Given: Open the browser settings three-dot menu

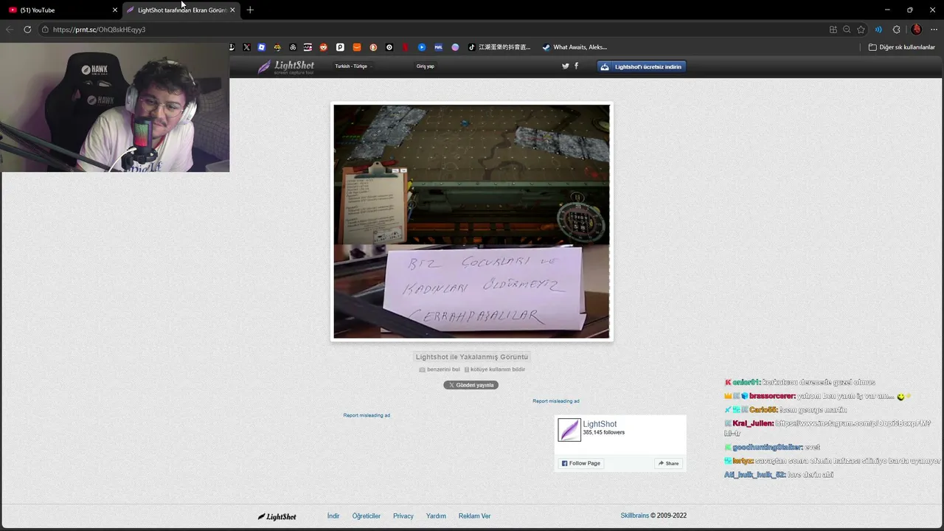Looking at the screenshot, I should pyautogui.click(x=934, y=29).
